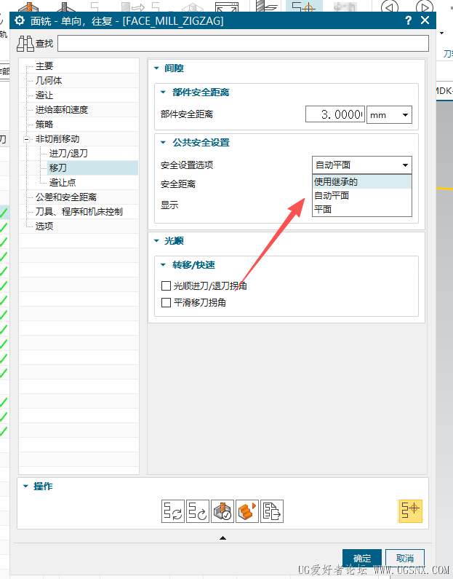This screenshot has width=453, height=579.
Task: Select 几何体 in the navigation tree
Action: 49,81
